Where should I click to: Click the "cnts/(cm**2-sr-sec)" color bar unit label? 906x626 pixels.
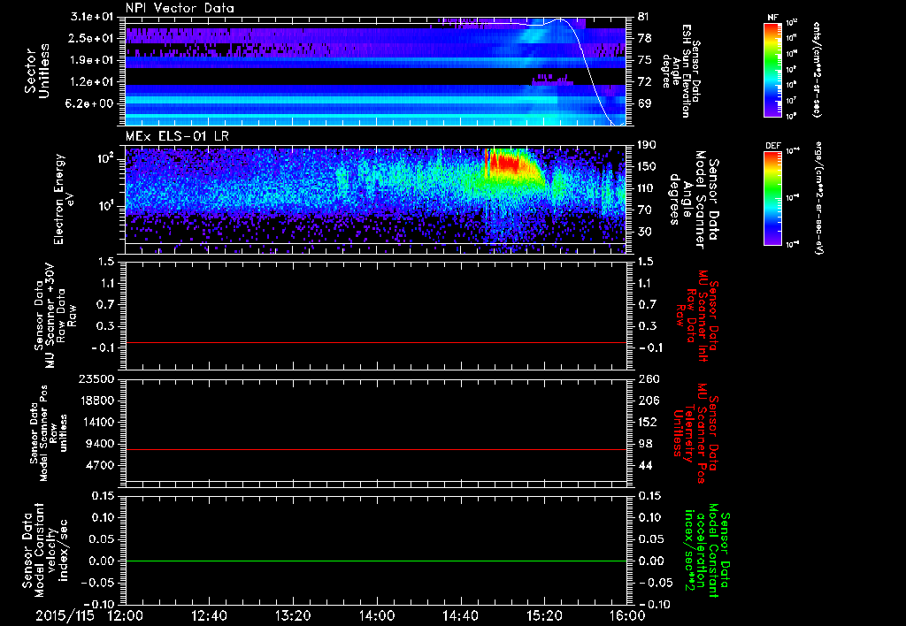click(x=817, y=70)
